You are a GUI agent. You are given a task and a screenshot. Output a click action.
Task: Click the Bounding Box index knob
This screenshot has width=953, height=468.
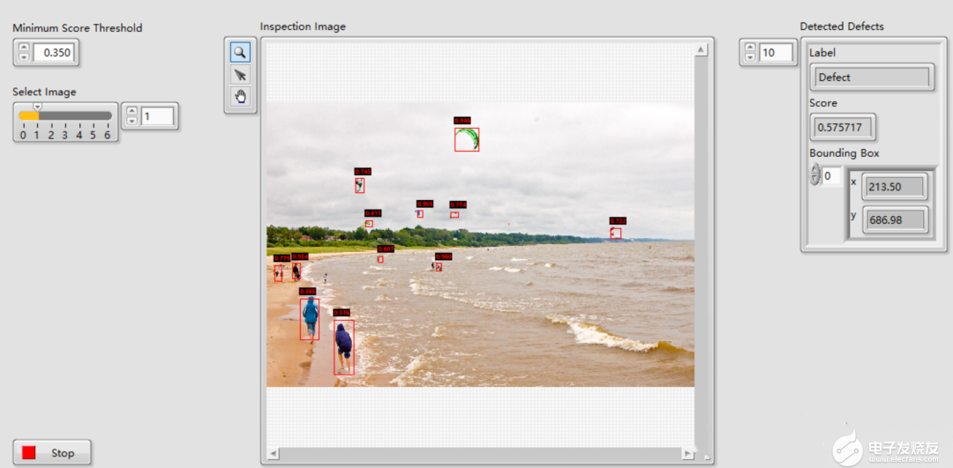[814, 175]
